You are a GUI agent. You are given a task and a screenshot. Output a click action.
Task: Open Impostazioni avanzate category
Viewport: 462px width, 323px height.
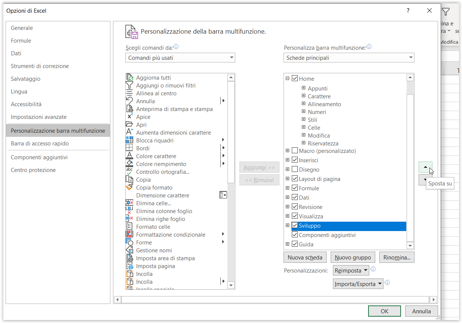point(58,117)
